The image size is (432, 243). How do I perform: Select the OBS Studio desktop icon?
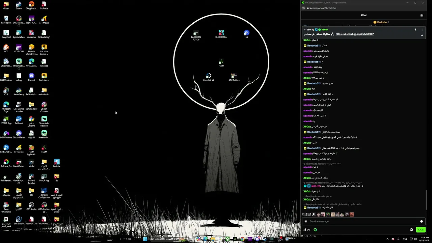31,206
